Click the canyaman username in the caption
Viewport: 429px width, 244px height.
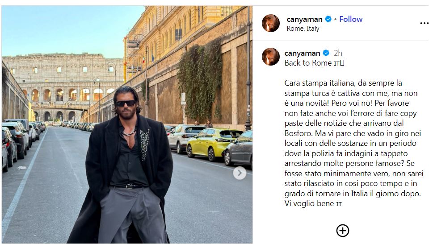(303, 53)
